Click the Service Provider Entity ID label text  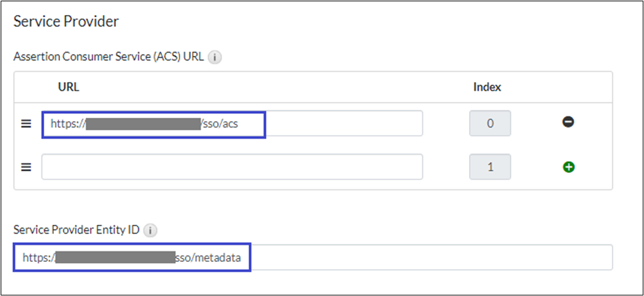[x=78, y=231]
